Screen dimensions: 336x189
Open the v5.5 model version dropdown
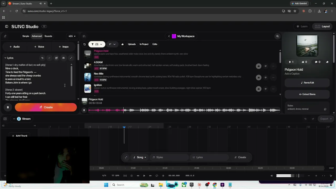[x=72, y=36]
